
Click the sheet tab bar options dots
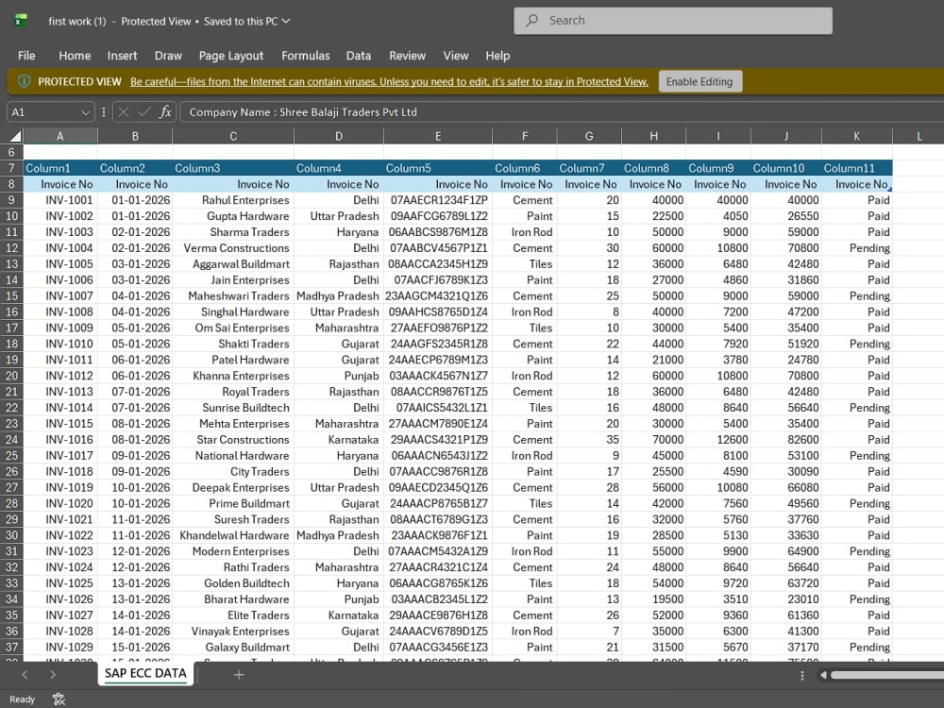801,676
